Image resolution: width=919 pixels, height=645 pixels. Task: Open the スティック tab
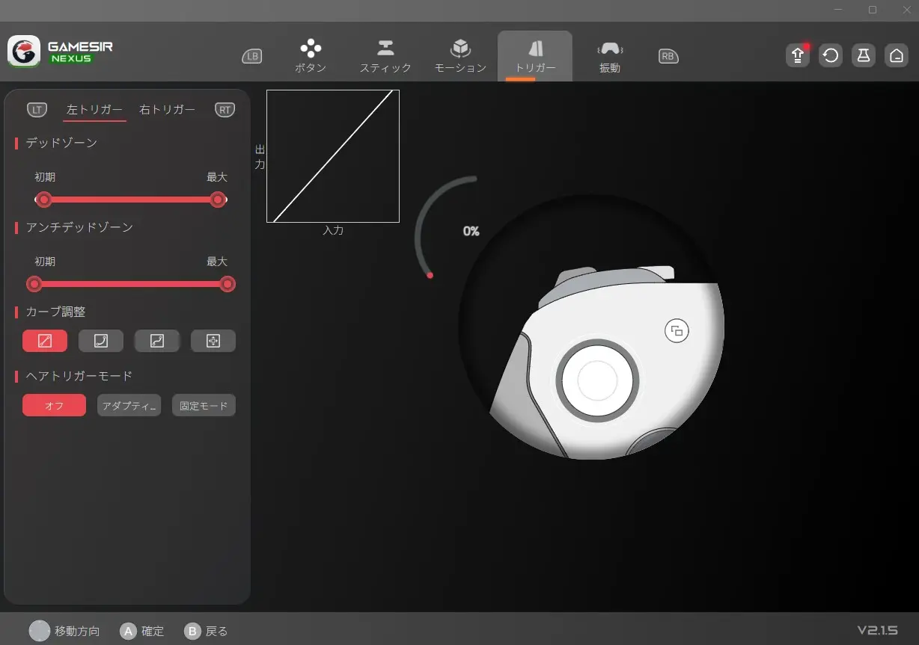click(x=385, y=57)
